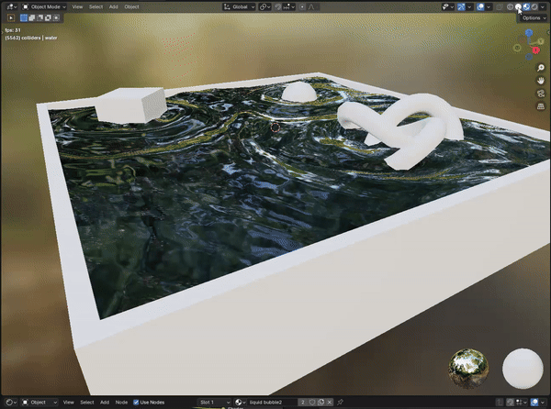Switch to solid viewport shading

(x=518, y=6)
